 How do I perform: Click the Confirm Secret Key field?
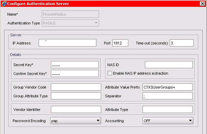point(75,73)
